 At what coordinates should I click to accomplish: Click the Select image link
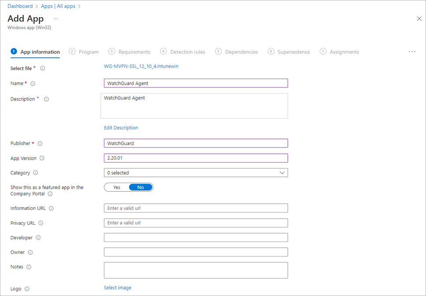[118, 288]
